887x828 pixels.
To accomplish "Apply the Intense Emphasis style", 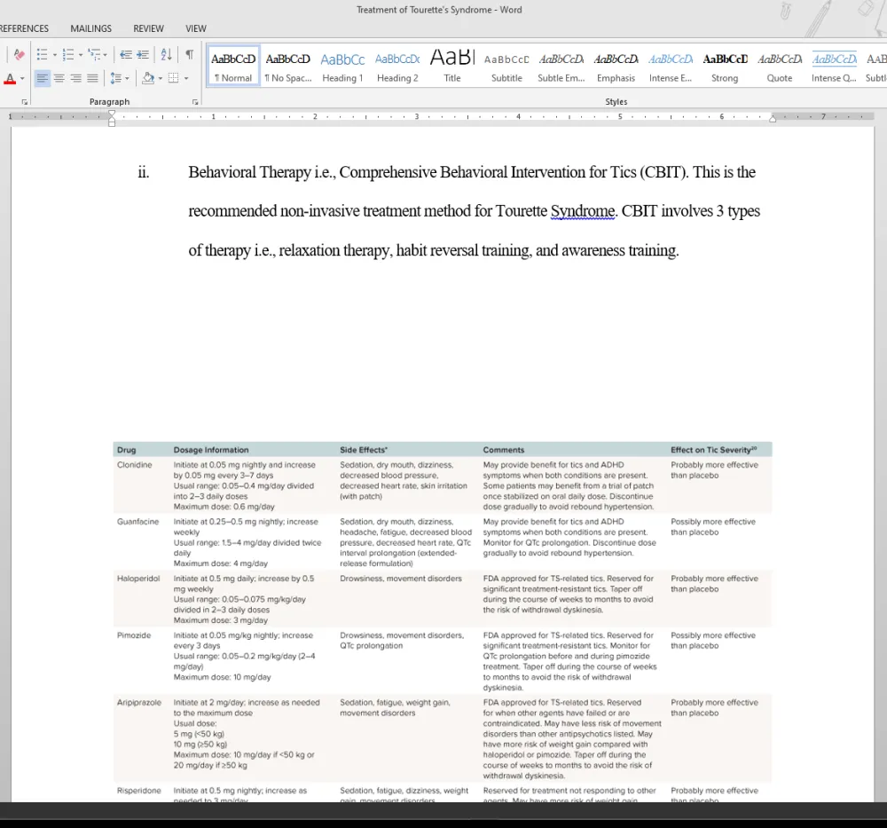I will click(671, 66).
